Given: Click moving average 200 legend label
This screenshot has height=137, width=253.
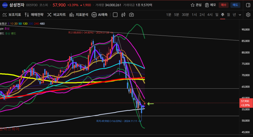Looking at the screenshot, I should click(31, 23).
